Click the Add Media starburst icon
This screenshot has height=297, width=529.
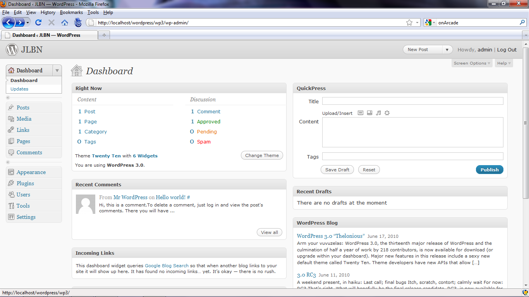pyautogui.click(x=387, y=113)
